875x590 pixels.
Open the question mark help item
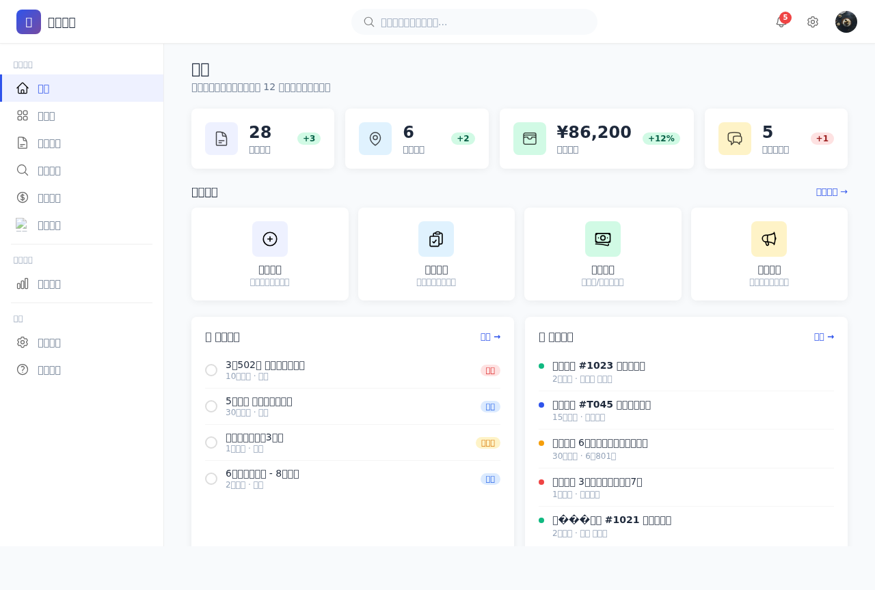[82, 369]
